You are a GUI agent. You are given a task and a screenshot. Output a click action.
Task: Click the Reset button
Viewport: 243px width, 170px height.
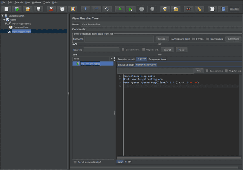[x=182, y=50]
